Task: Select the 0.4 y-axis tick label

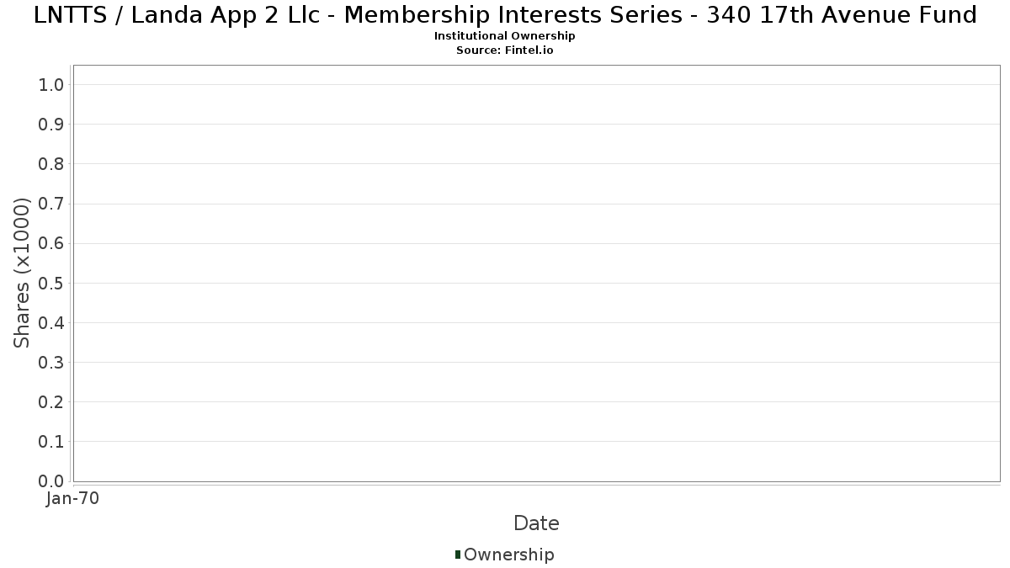Action: pos(51,323)
